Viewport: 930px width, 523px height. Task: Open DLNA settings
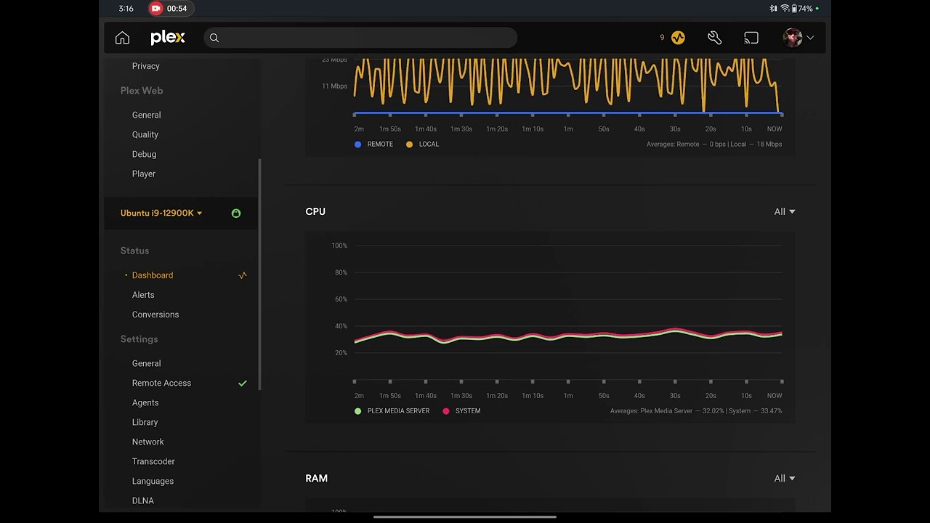coord(143,500)
